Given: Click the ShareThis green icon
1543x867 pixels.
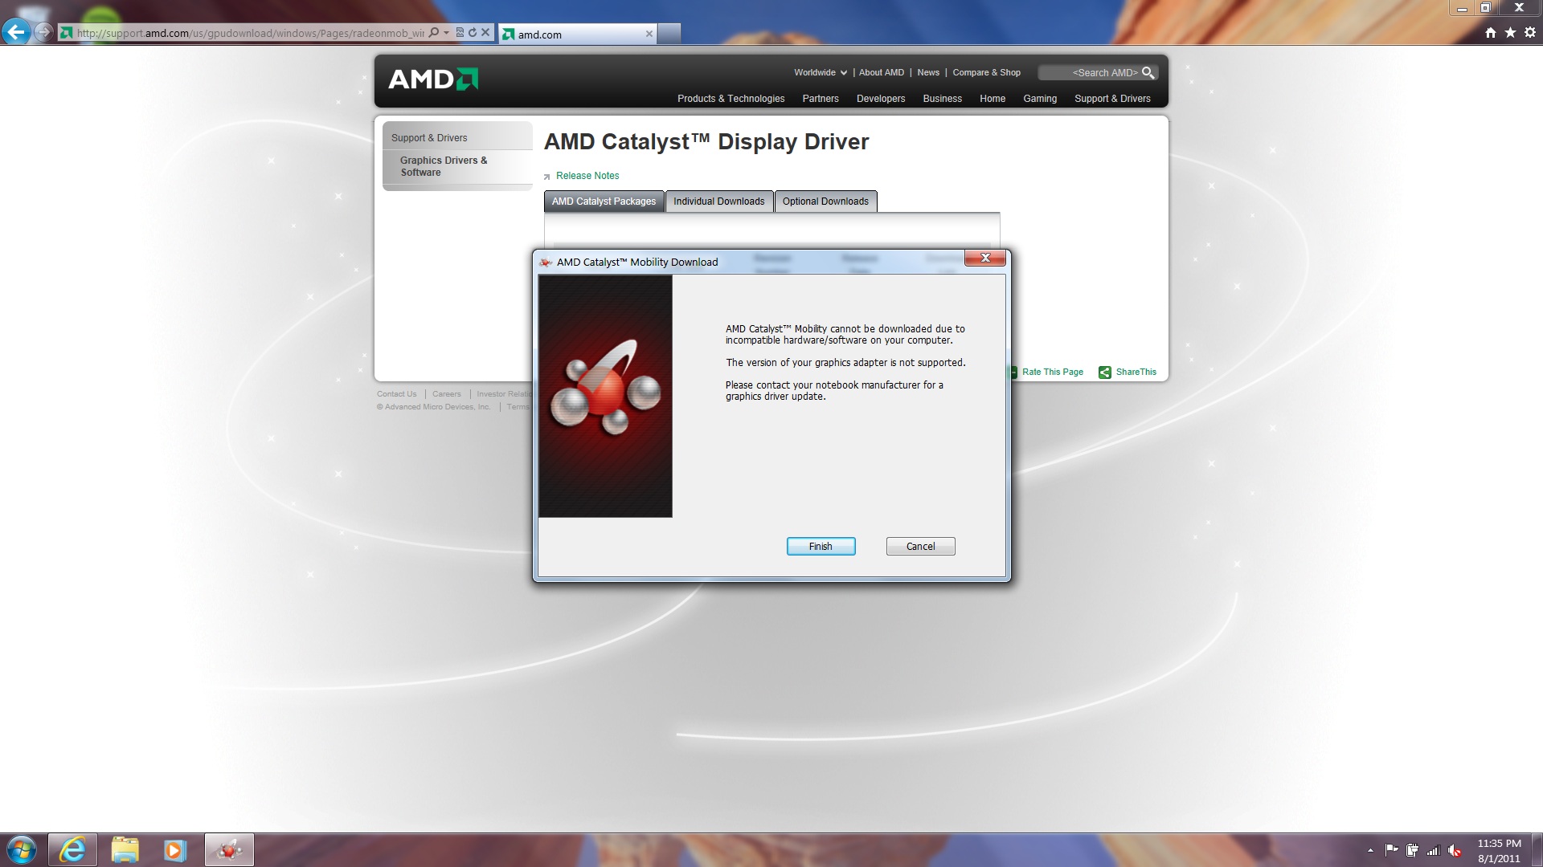Looking at the screenshot, I should tap(1105, 372).
